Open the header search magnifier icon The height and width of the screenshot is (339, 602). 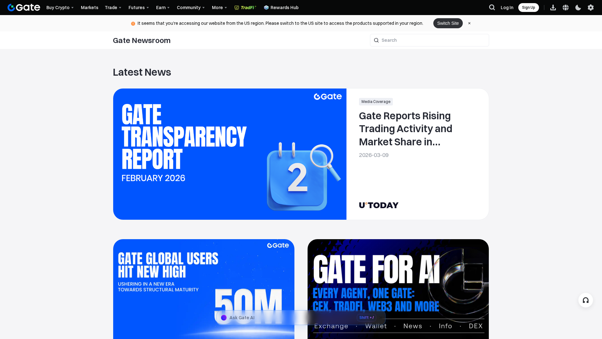(492, 8)
